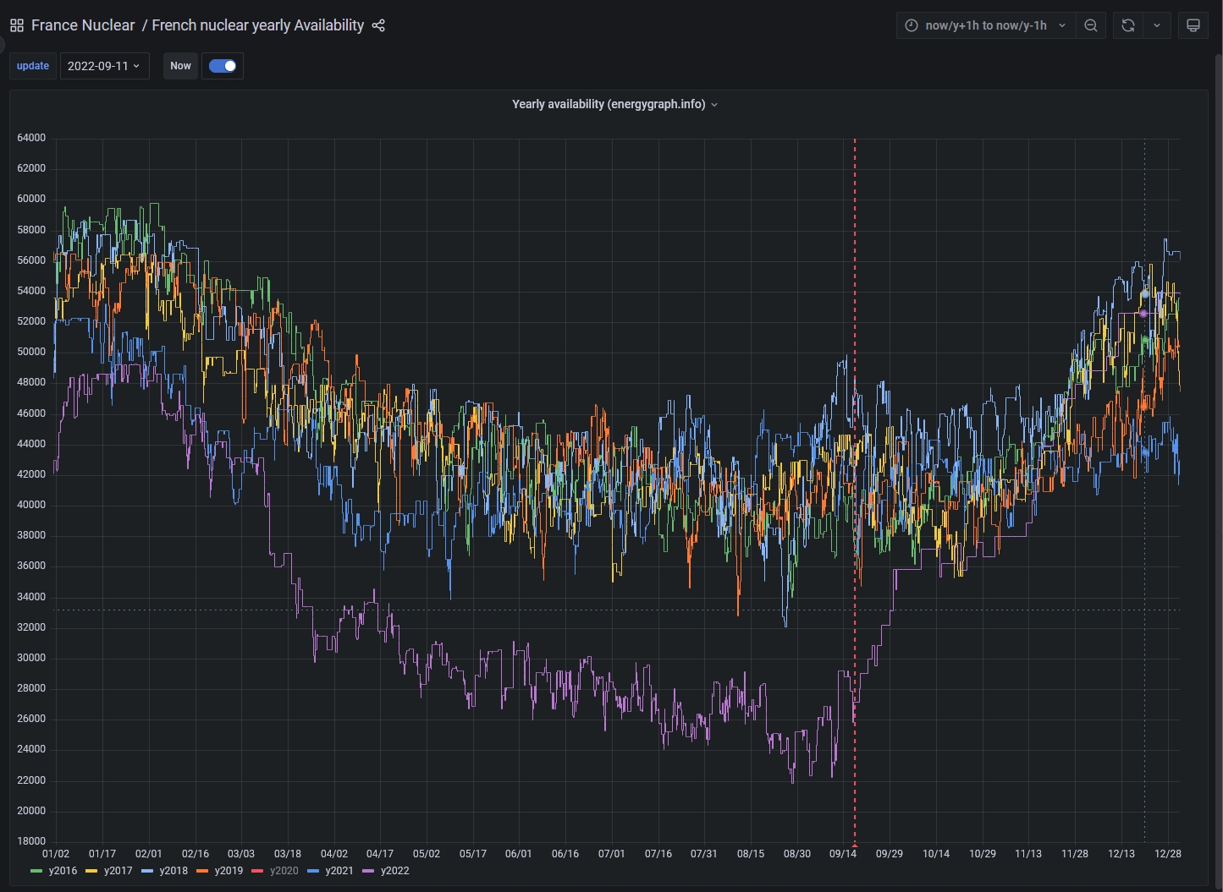Click the clock icon in the time picker
Viewport: 1223px width, 892px height.
[x=912, y=25]
